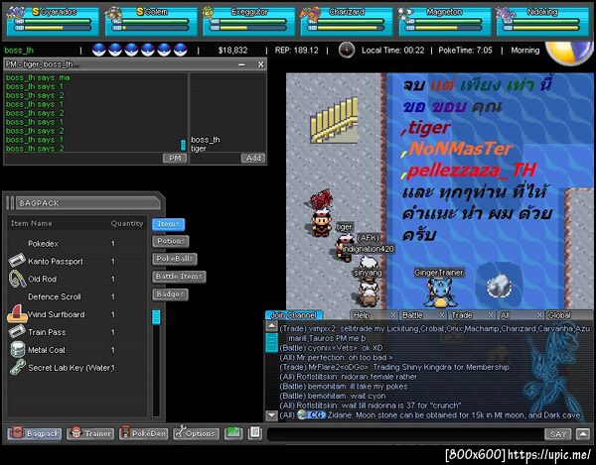Click the bagpack list scrollbar thumb
The image size is (596, 465).
(156, 317)
